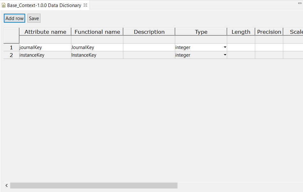Close the Data Dictionary tab
Image resolution: width=303 pixels, height=192 pixels.
pos(85,5)
